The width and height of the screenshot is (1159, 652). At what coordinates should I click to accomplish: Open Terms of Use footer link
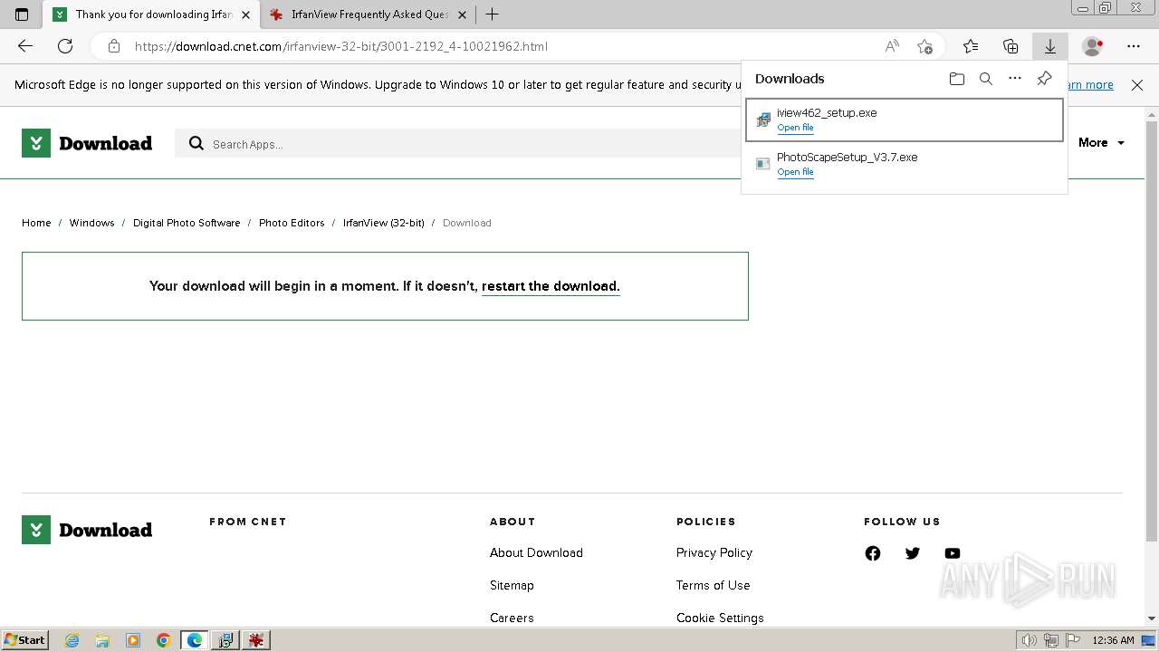[713, 585]
